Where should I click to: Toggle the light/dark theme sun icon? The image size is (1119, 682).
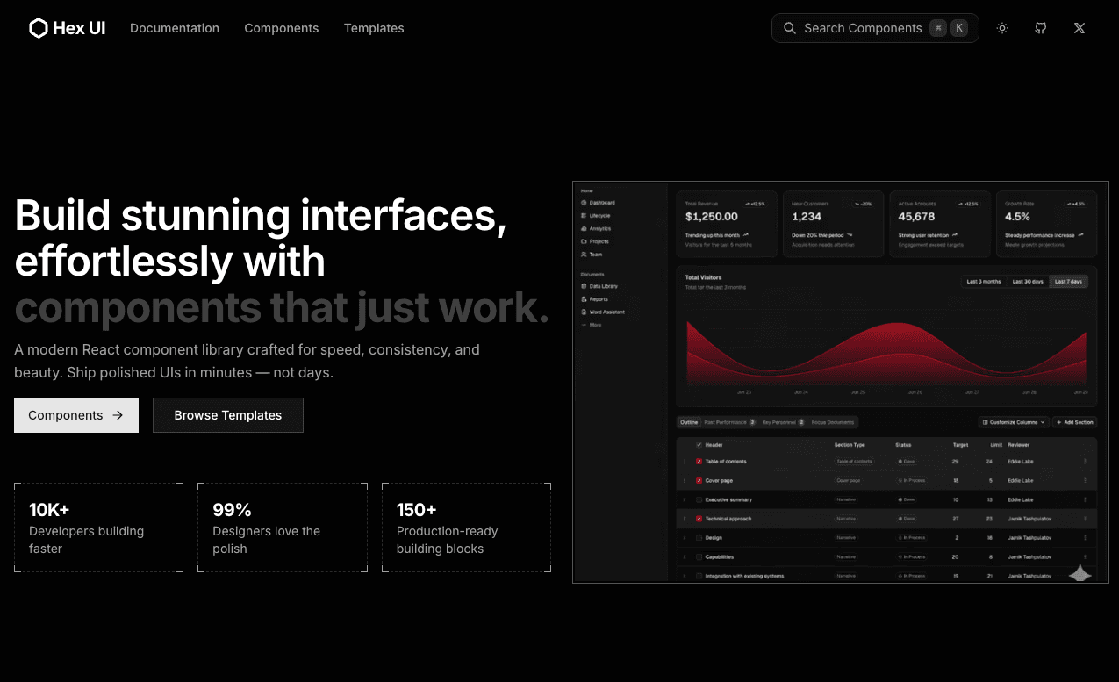(x=1002, y=28)
